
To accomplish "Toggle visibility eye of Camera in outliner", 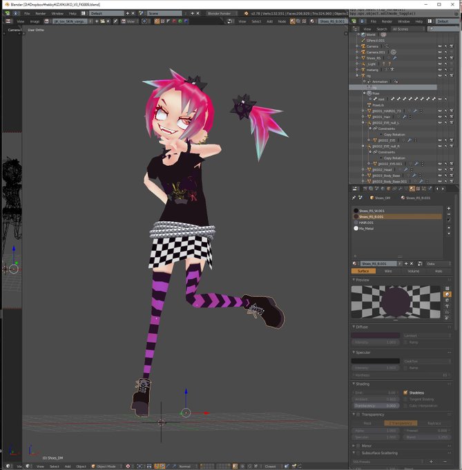I will (440, 46).
